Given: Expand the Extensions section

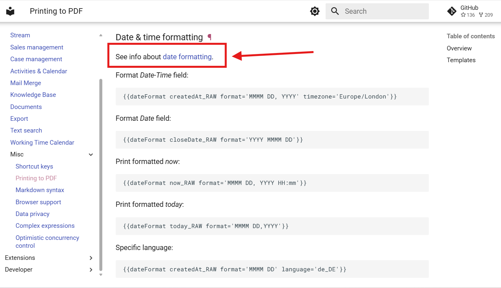Looking at the screenshot, I should tap(91, 258).
